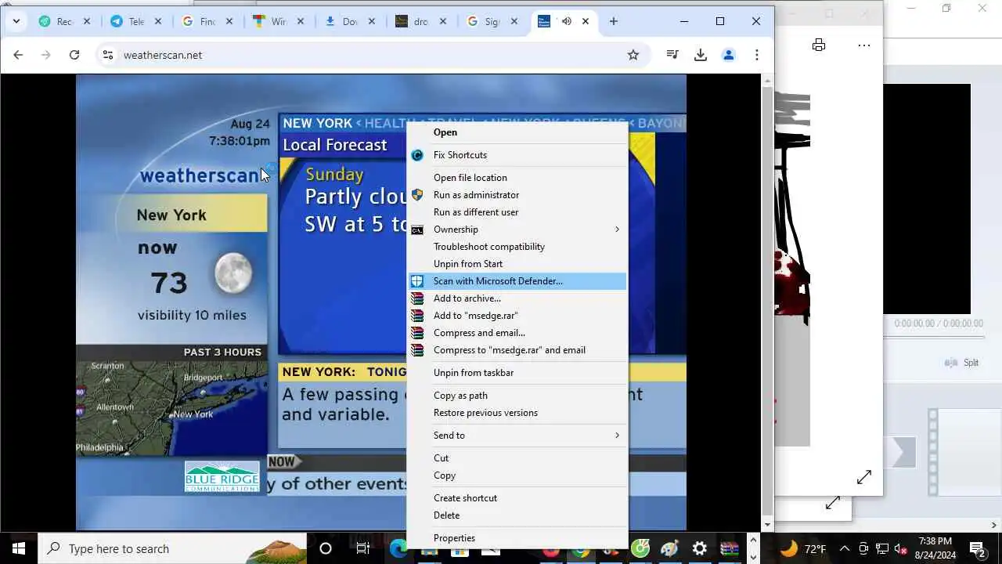Click the Blue Ridge Communications logo
The height and width of the screenshot is (564, 1002).
[222, 477]
